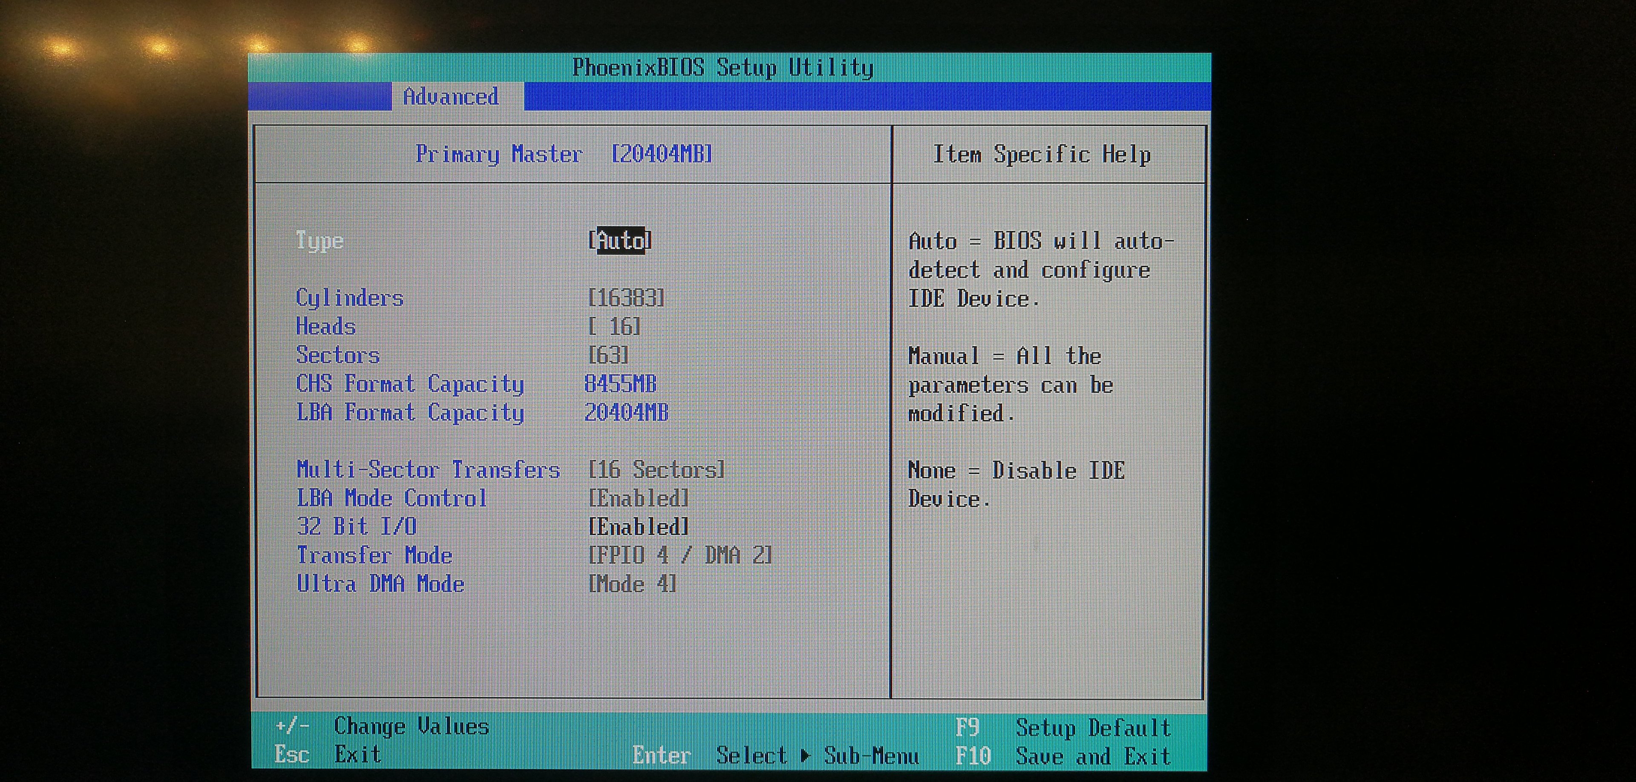
Task: Click the Primary Master 20404MB header
Action: [x=564, y=154]
